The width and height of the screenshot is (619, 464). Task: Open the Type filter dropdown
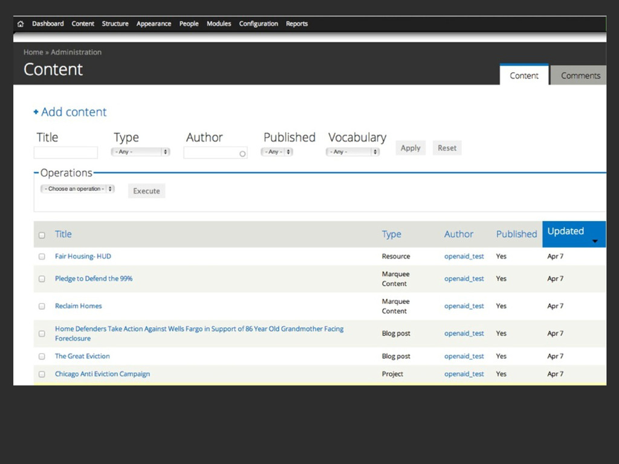(x=140, y=152)
